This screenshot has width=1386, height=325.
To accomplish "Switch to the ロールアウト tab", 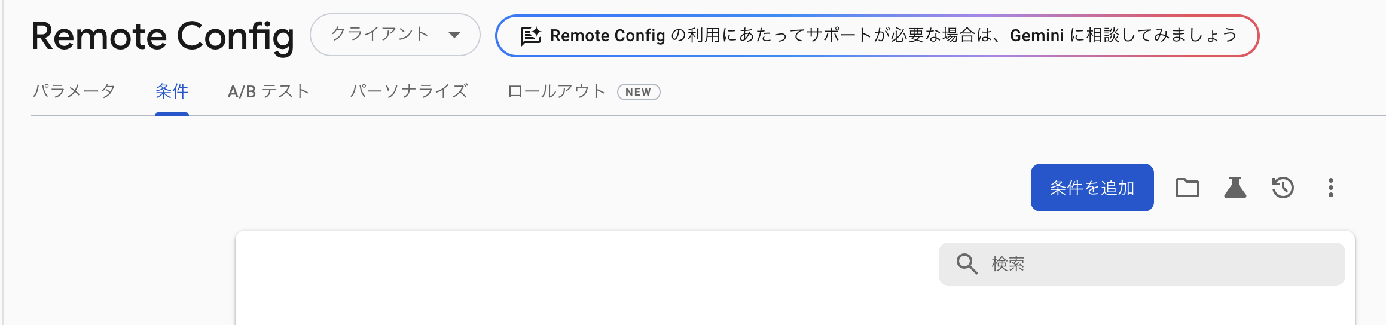I will pos(556,91).
